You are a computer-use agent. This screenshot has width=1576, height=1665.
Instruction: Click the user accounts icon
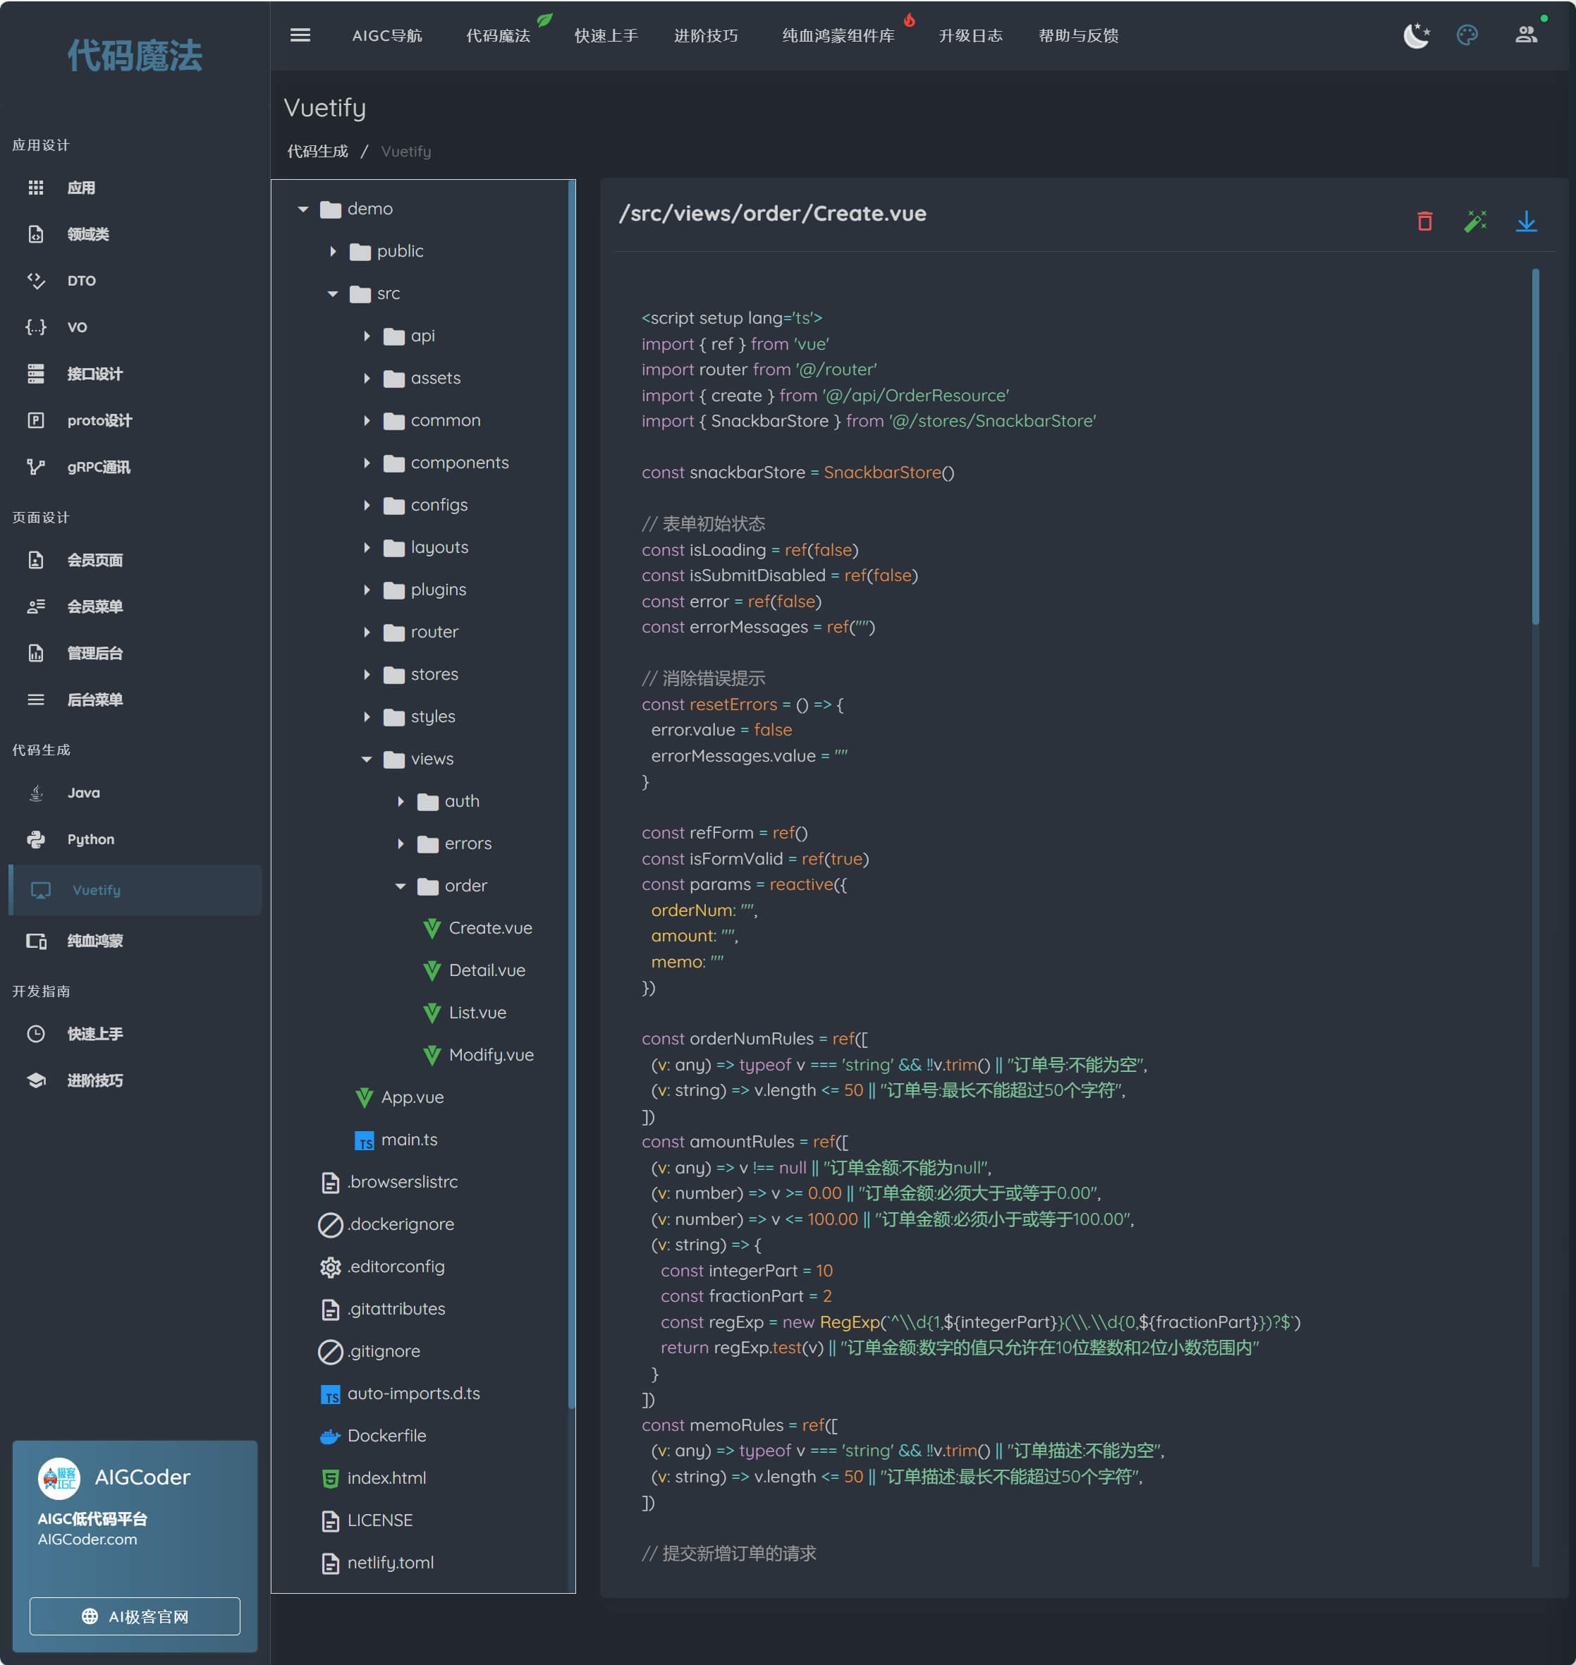click(1526, 35)
